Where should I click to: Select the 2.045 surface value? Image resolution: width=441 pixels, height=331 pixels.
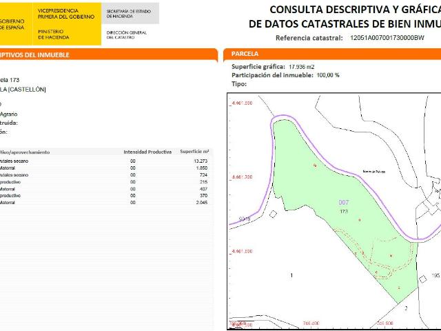[202, 202]
